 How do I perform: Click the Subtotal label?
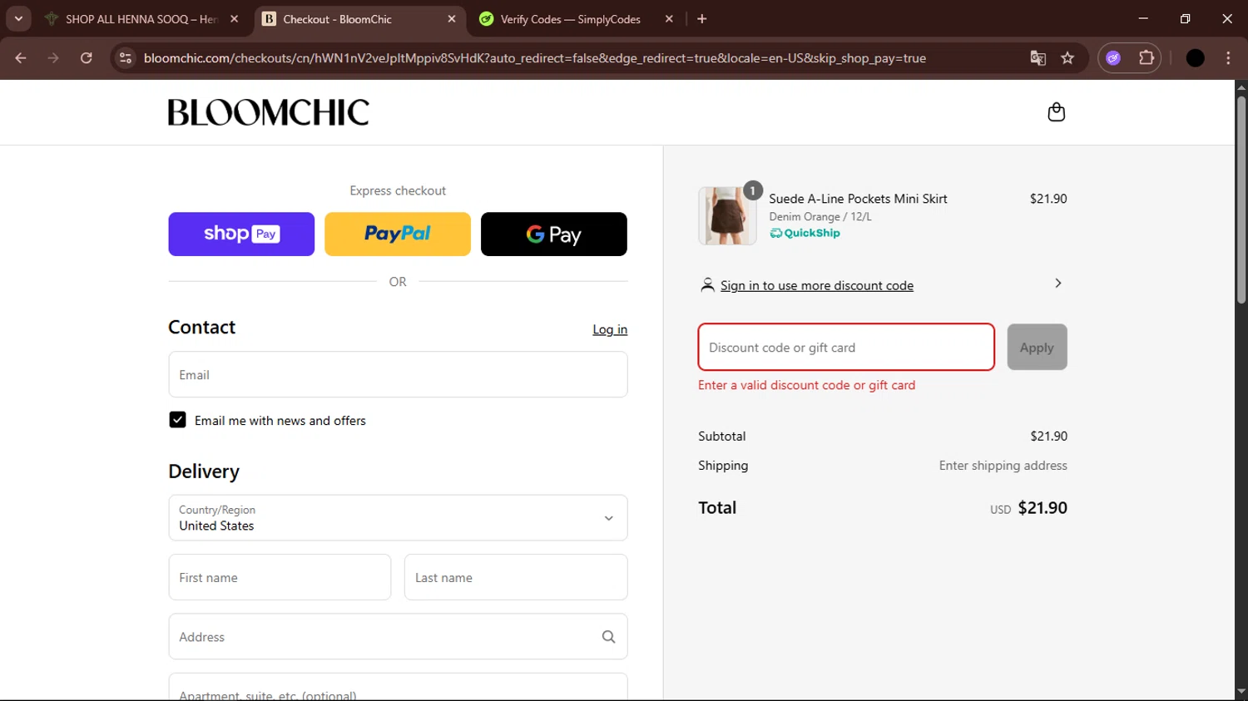click(x=722, y=436)
